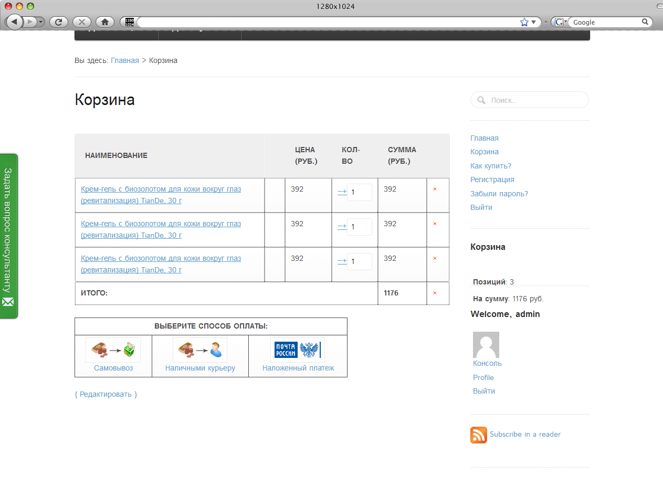663x486 pixels.
Task: Open the Profile link
Action: pyautogui.click(x=483, y=377)
